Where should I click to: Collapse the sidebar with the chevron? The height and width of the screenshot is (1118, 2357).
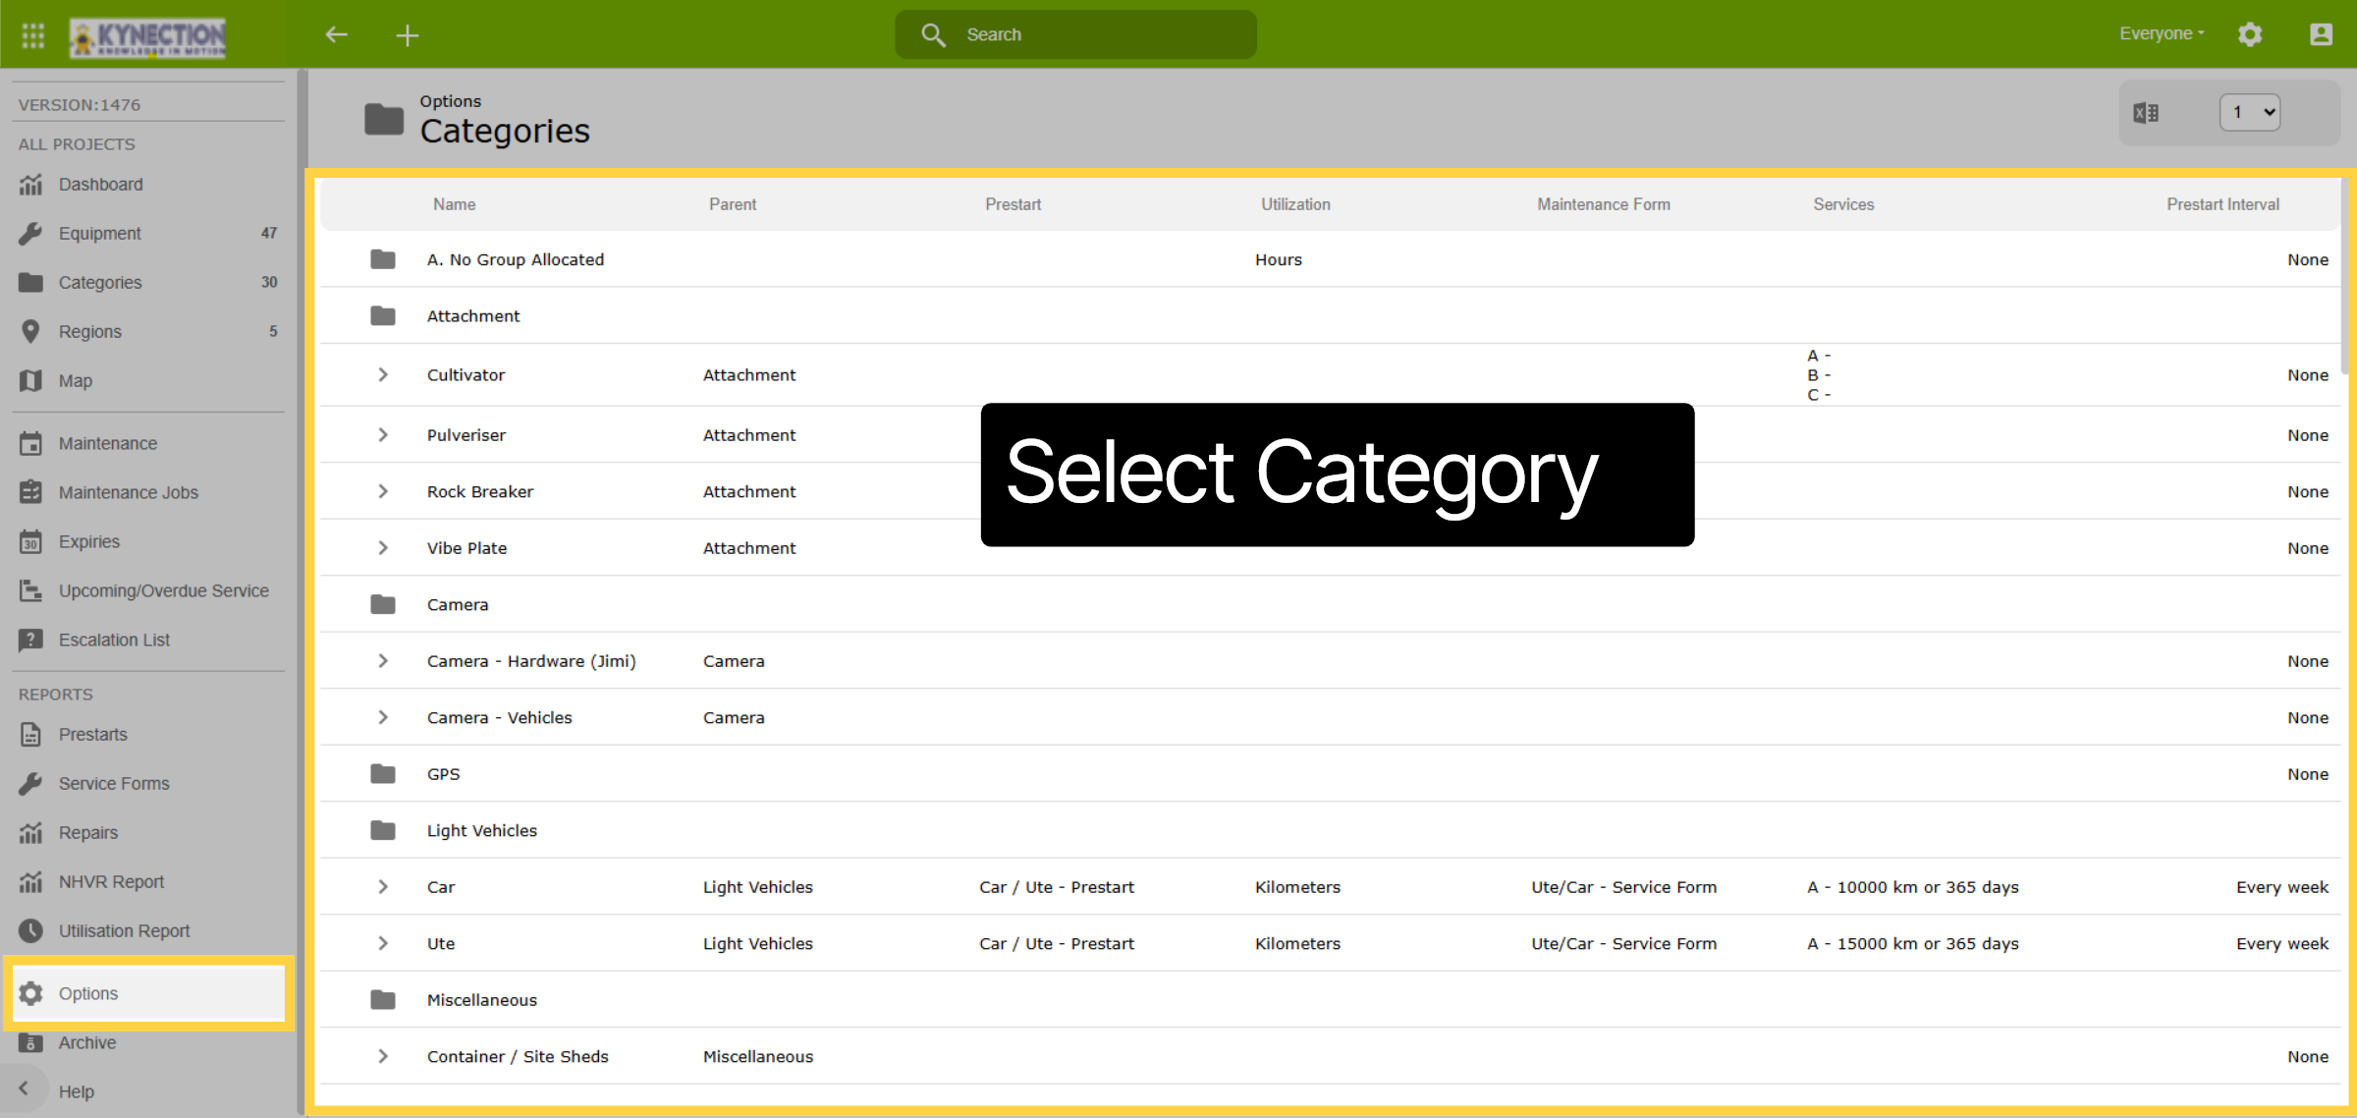24,1089
